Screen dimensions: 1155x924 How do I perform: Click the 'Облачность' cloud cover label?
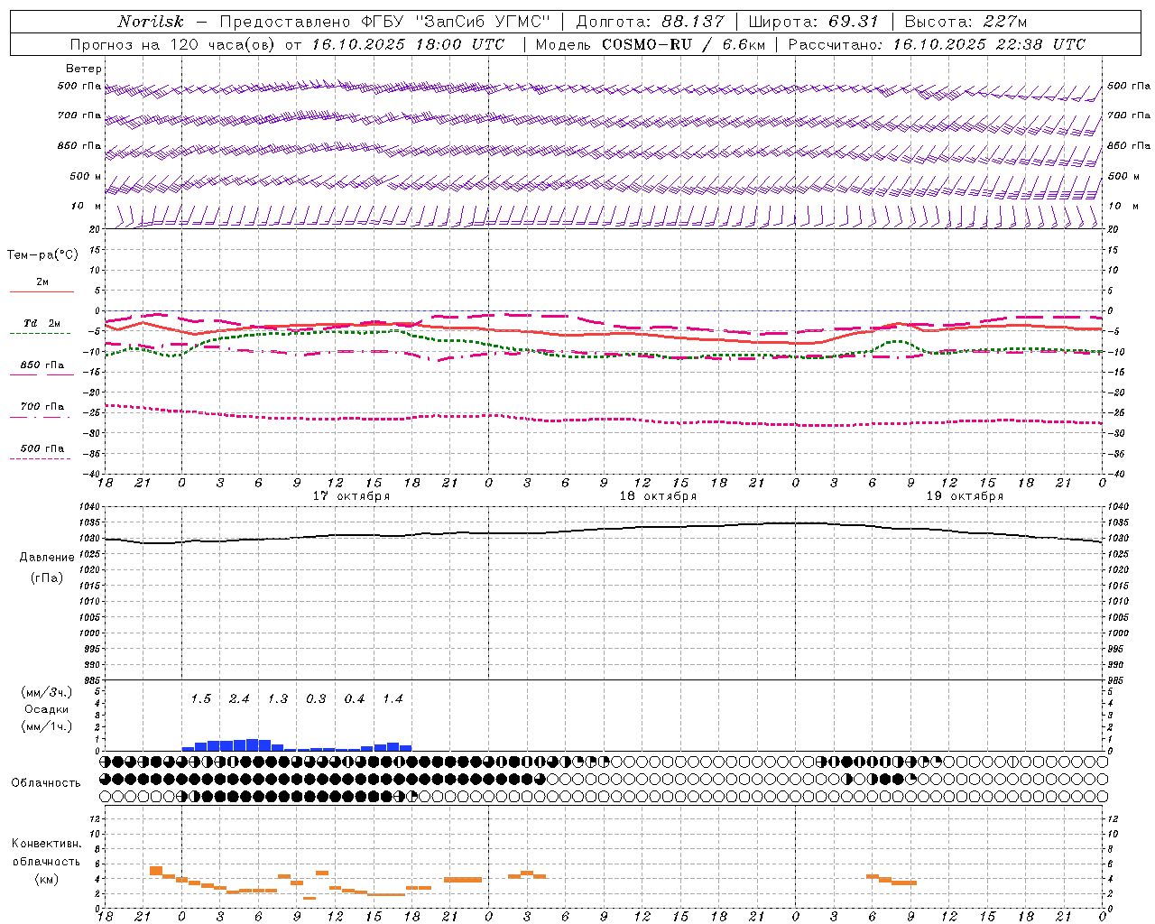tap(46, 782)
